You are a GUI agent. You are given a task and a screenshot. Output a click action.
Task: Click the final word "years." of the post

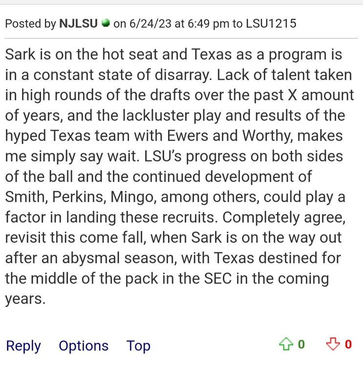tap(25, 299)
